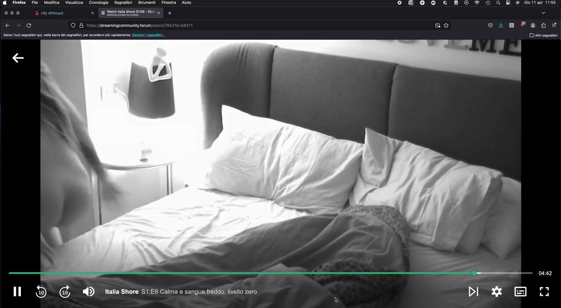
Task: Open the gray extension icon in the toolbar
Action: point(511,25)
